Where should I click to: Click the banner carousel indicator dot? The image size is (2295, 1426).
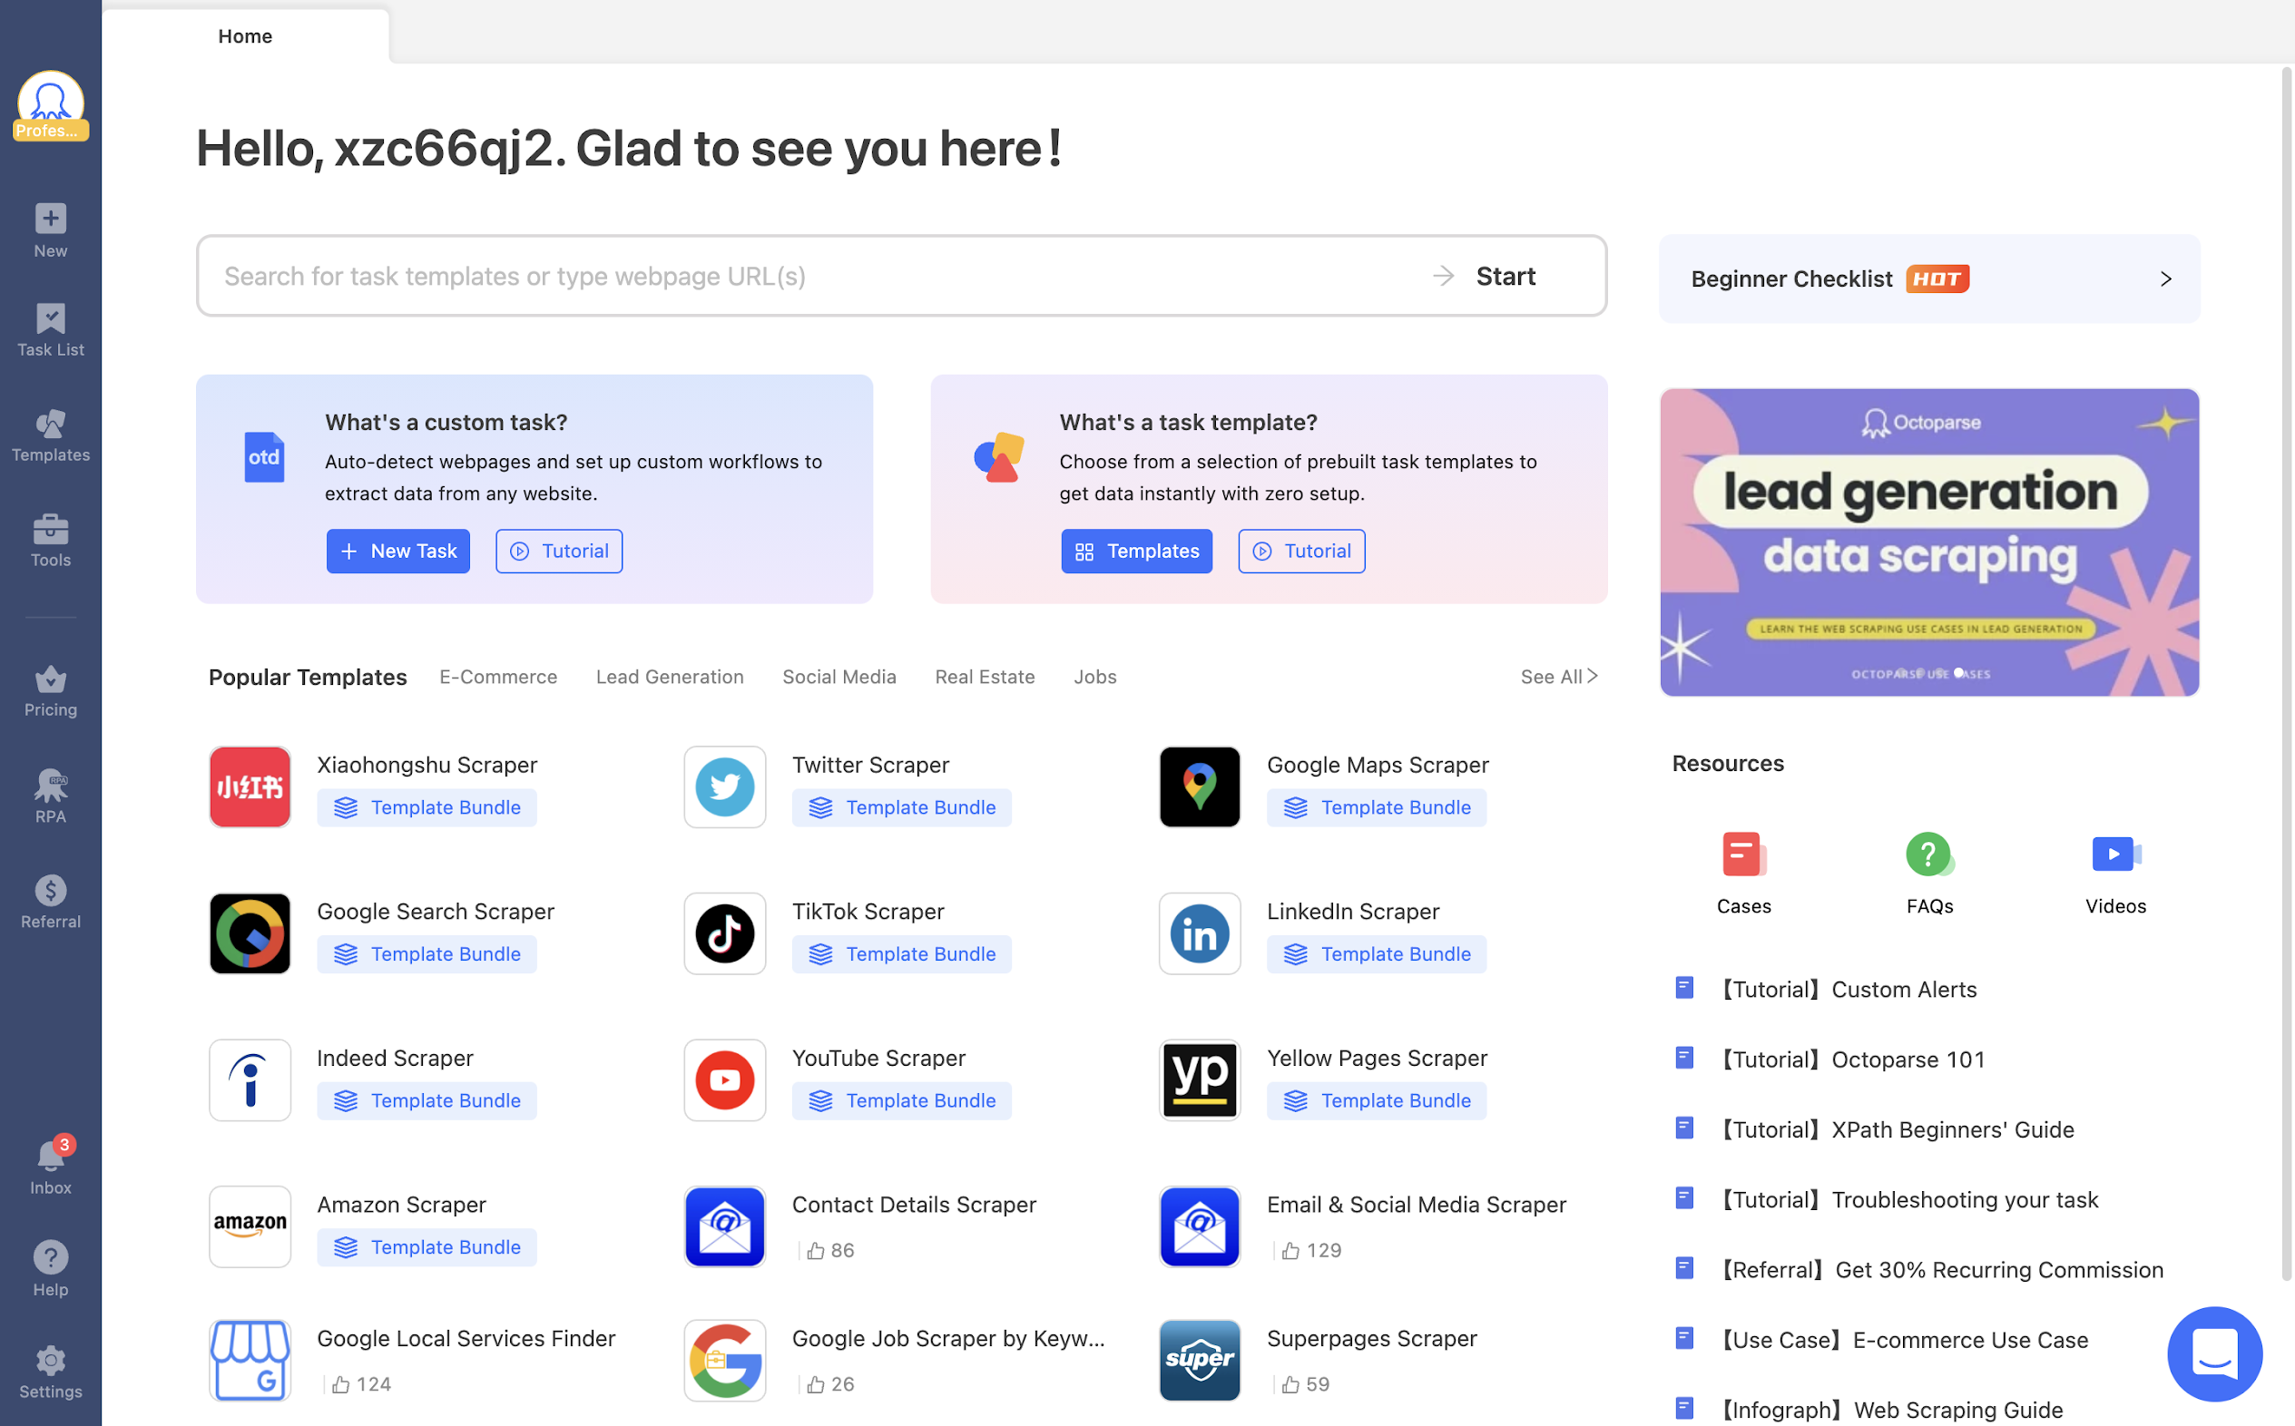point(1958,672)
